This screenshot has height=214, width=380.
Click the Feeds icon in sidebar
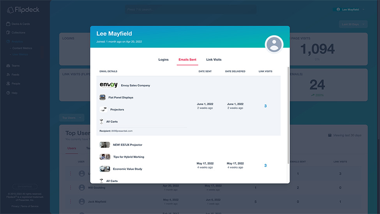pyautogui.click(x=8, y=74)
